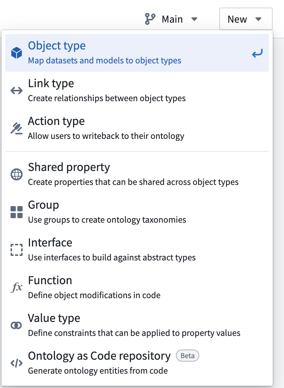Click the Group four-squares icon
This screenshot has height=388, width=284.
[x=17, y=212]
